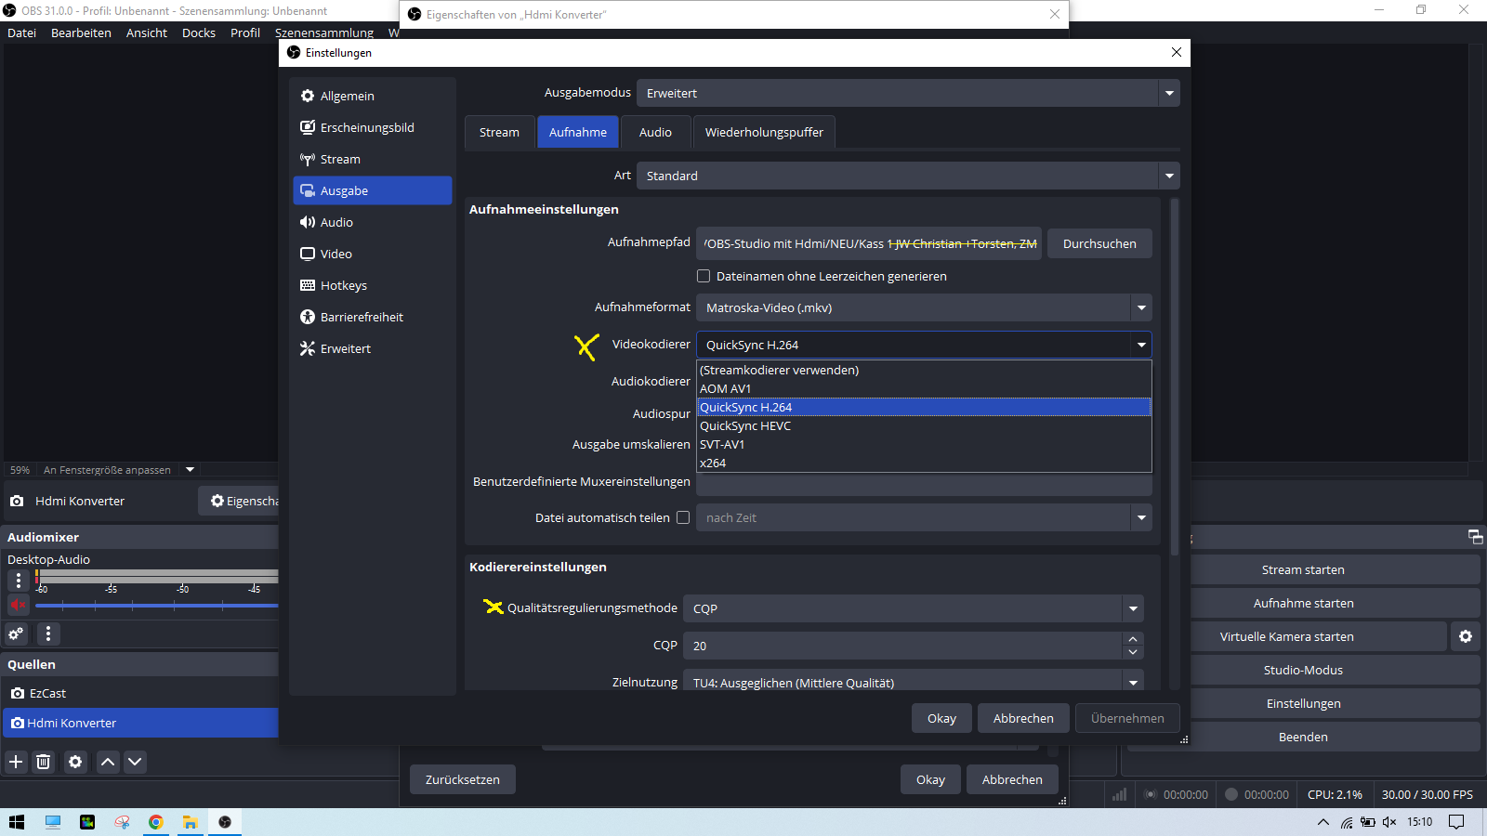
Task: Choose SVT-AV1 from the encoder list
Action: 924,444
